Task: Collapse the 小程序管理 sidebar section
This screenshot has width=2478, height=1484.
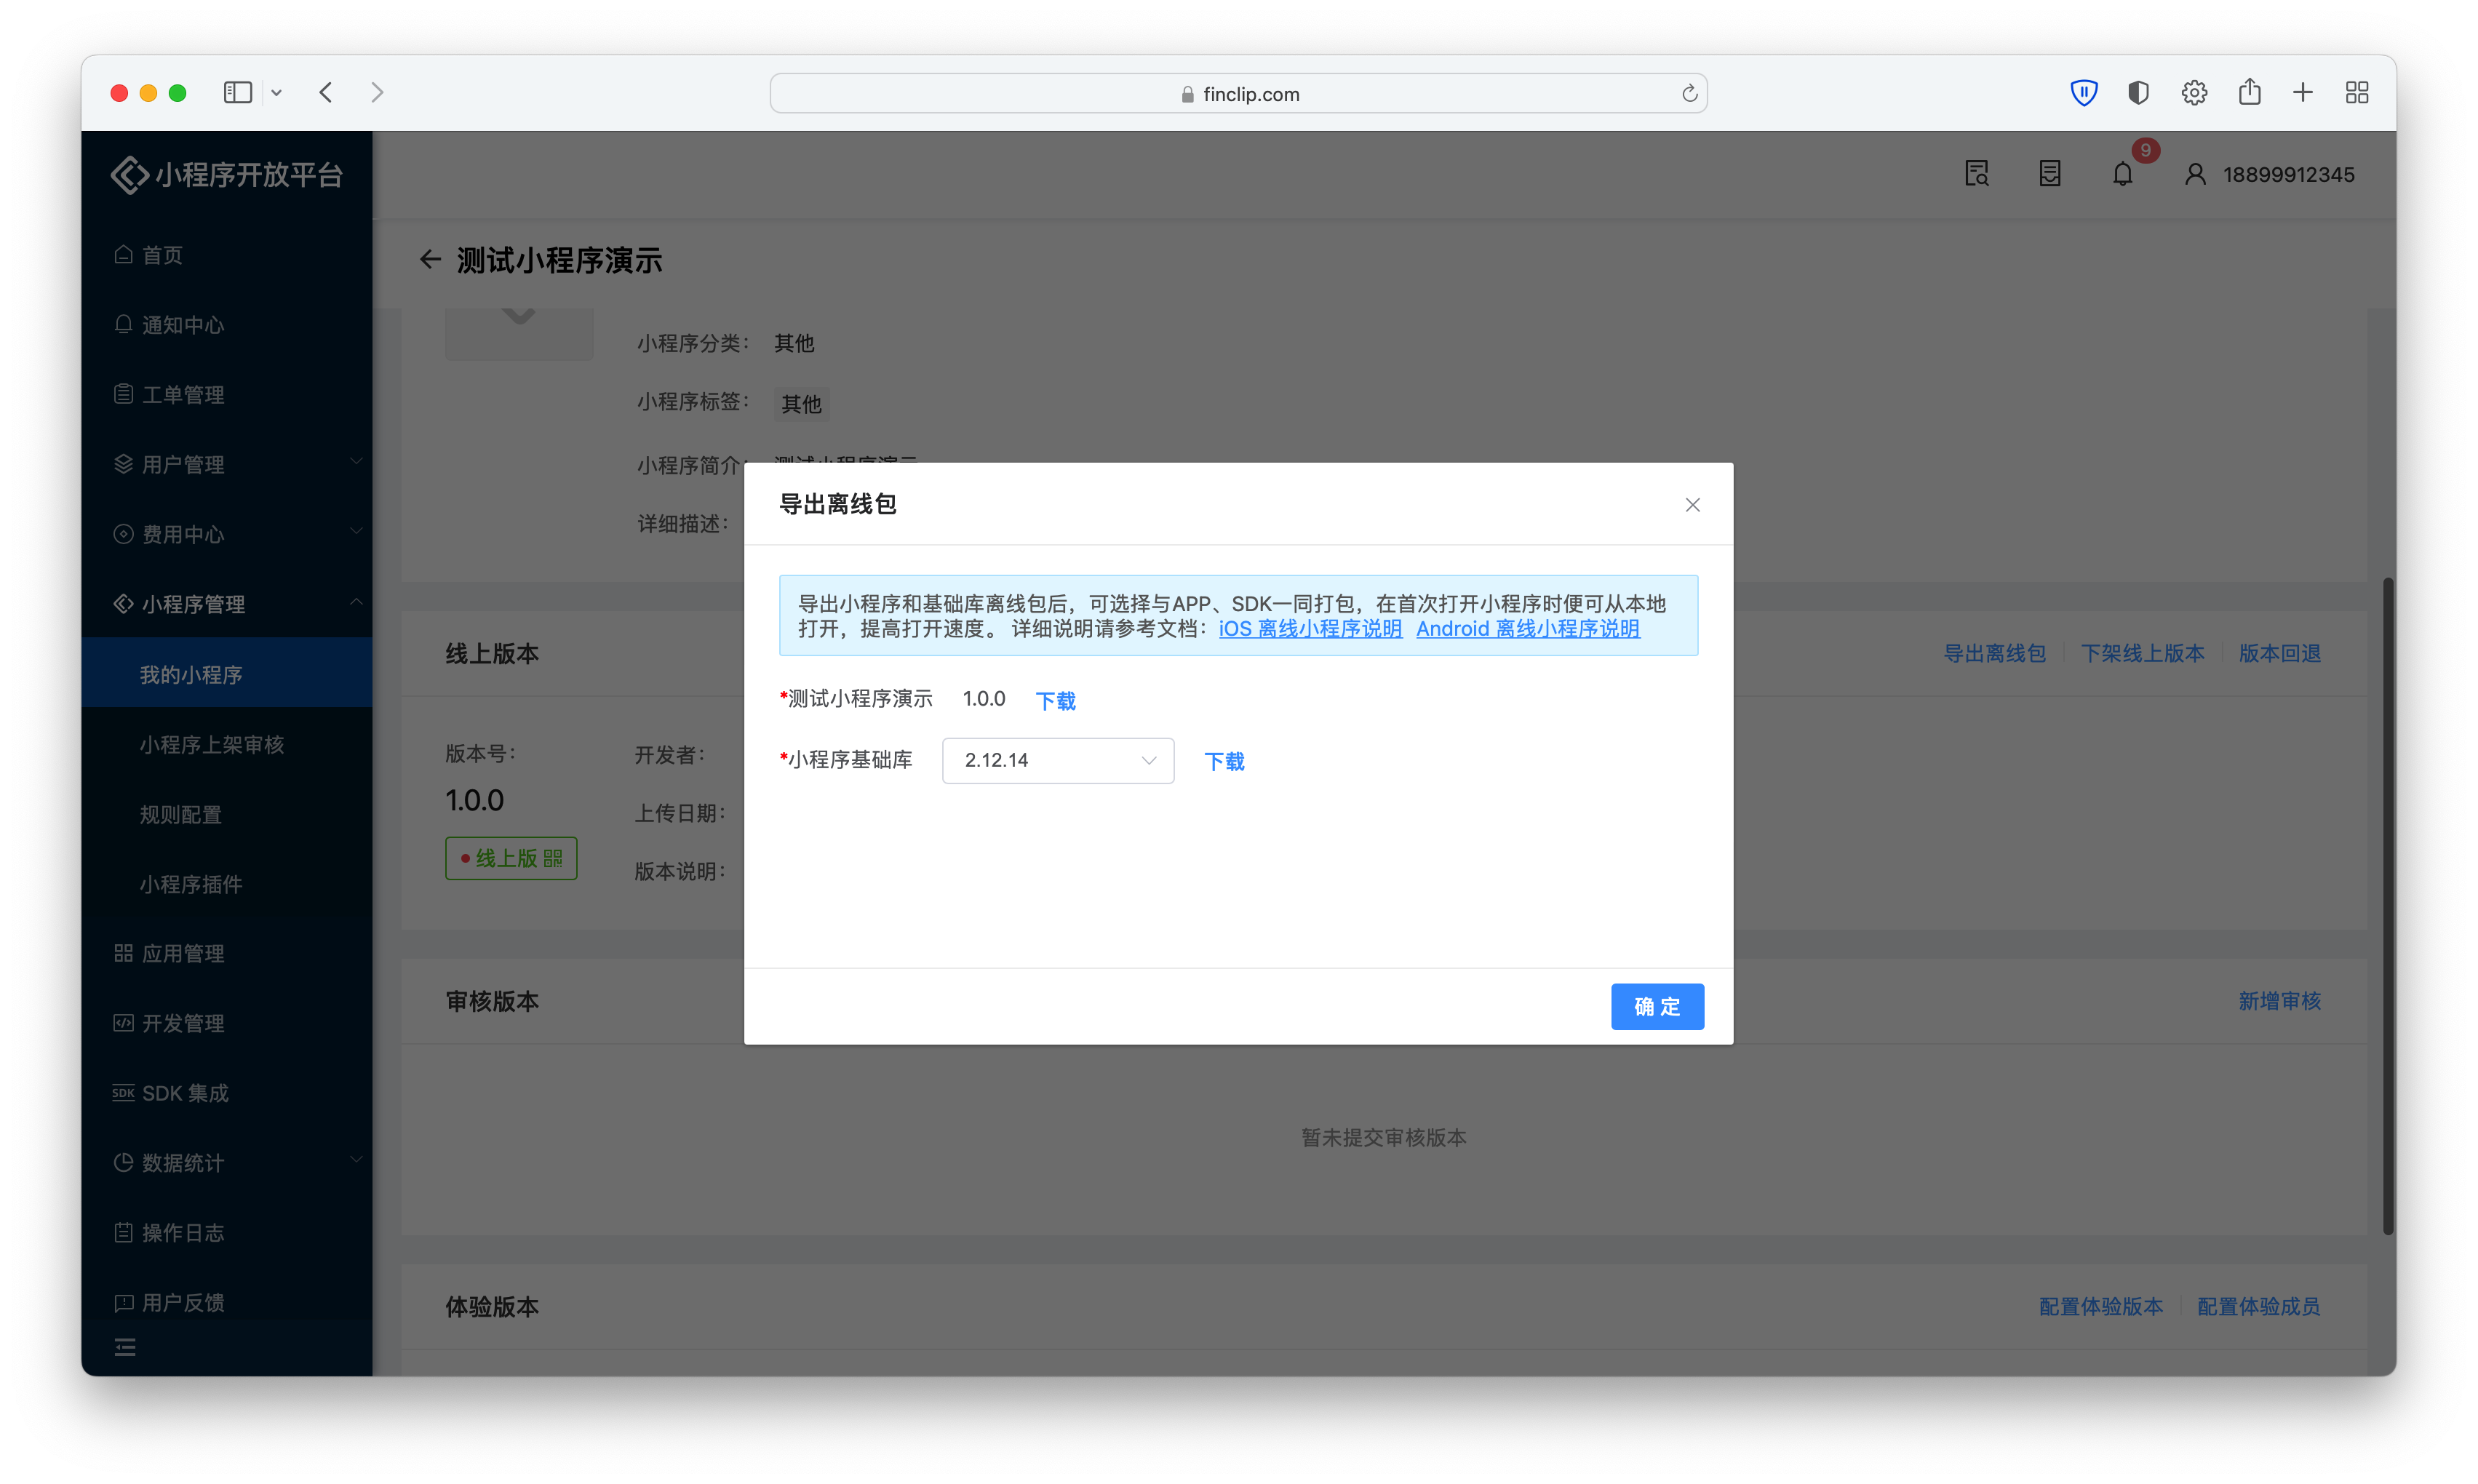Action: [x=227, y=604]
